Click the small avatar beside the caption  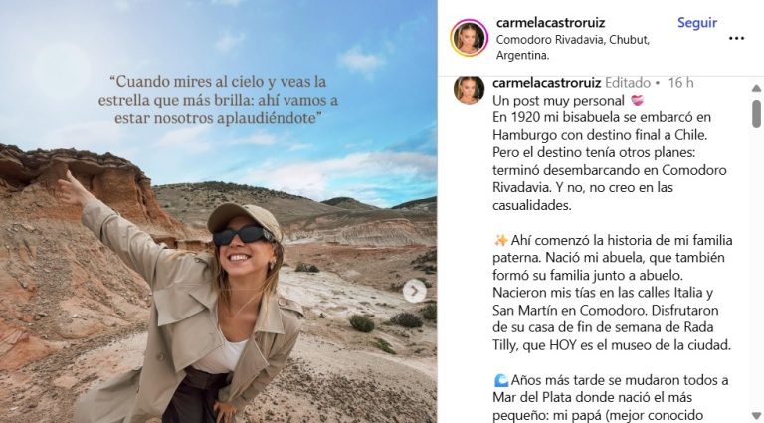[x=469, y=91]
